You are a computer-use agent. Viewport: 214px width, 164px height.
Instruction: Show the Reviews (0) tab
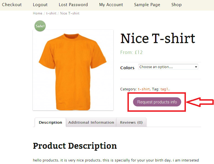coord(131,122)
